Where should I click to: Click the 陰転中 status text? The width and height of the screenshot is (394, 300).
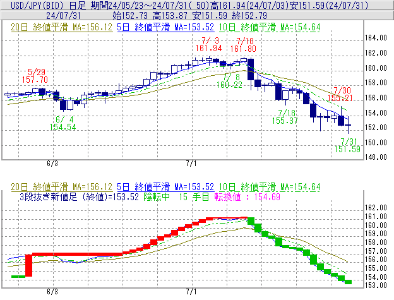(x=157, y=196)
